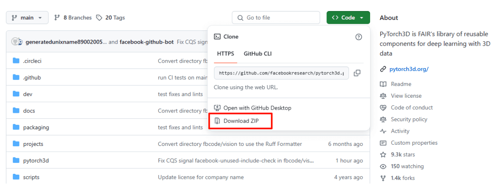The width and height of the screenshot is (500, 192).
Task: Click the folder icon beside scripts
Action: 16,177
